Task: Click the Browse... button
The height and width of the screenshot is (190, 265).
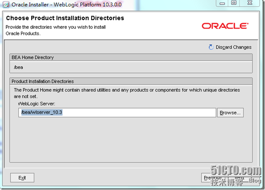Action: pyautogui.click(x=230, y=113)
